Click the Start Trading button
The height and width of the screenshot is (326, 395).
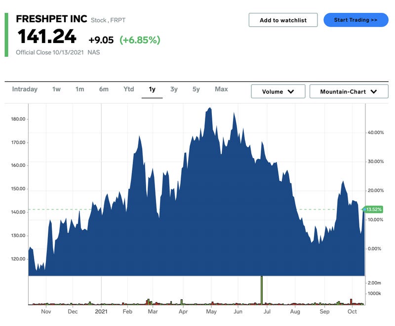[355, 20]
